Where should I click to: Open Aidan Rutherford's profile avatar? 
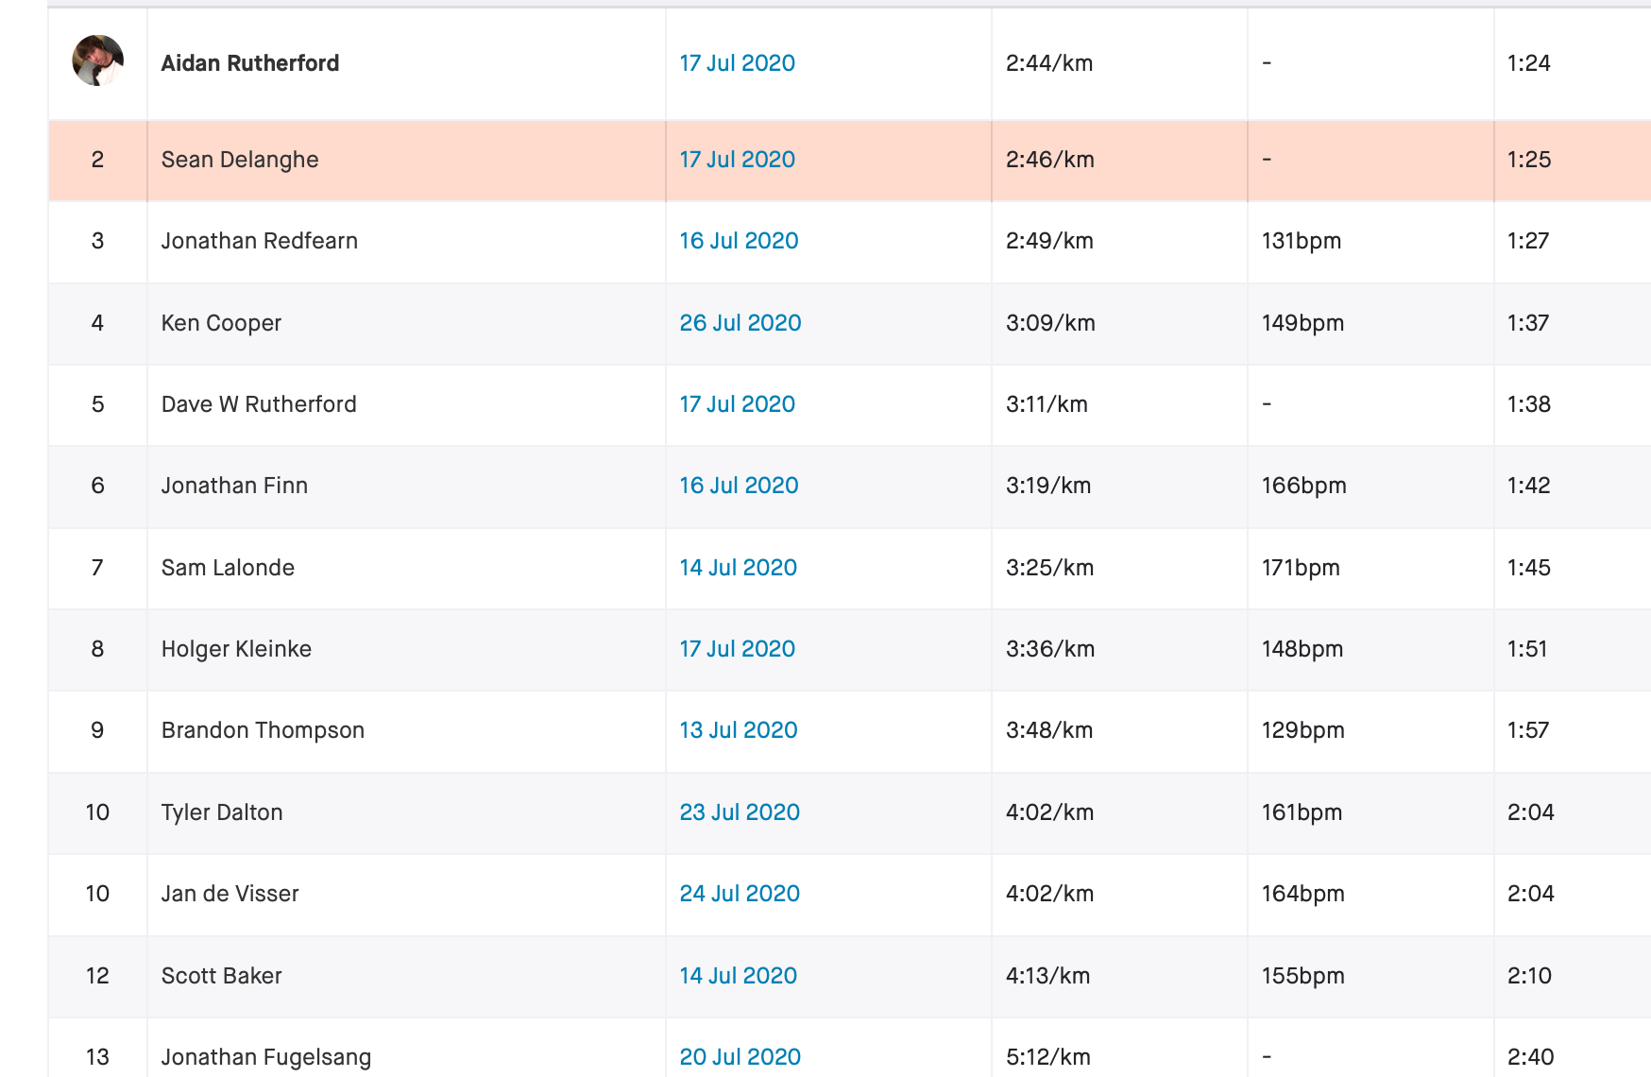pos(98,61)
